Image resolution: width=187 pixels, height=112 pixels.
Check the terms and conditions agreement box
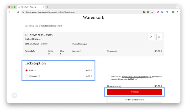(x=109, y=77)
